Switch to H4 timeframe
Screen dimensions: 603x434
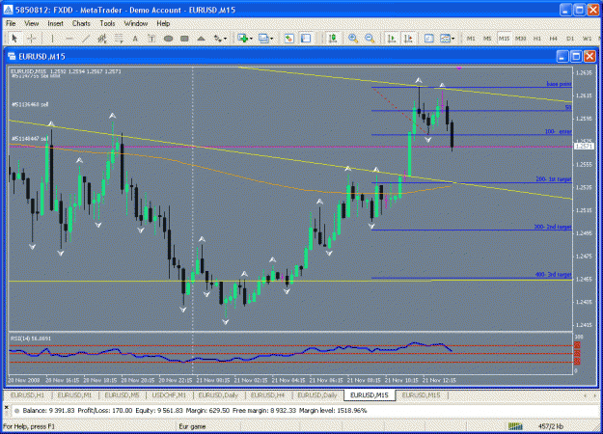click(x=554, y=39)
